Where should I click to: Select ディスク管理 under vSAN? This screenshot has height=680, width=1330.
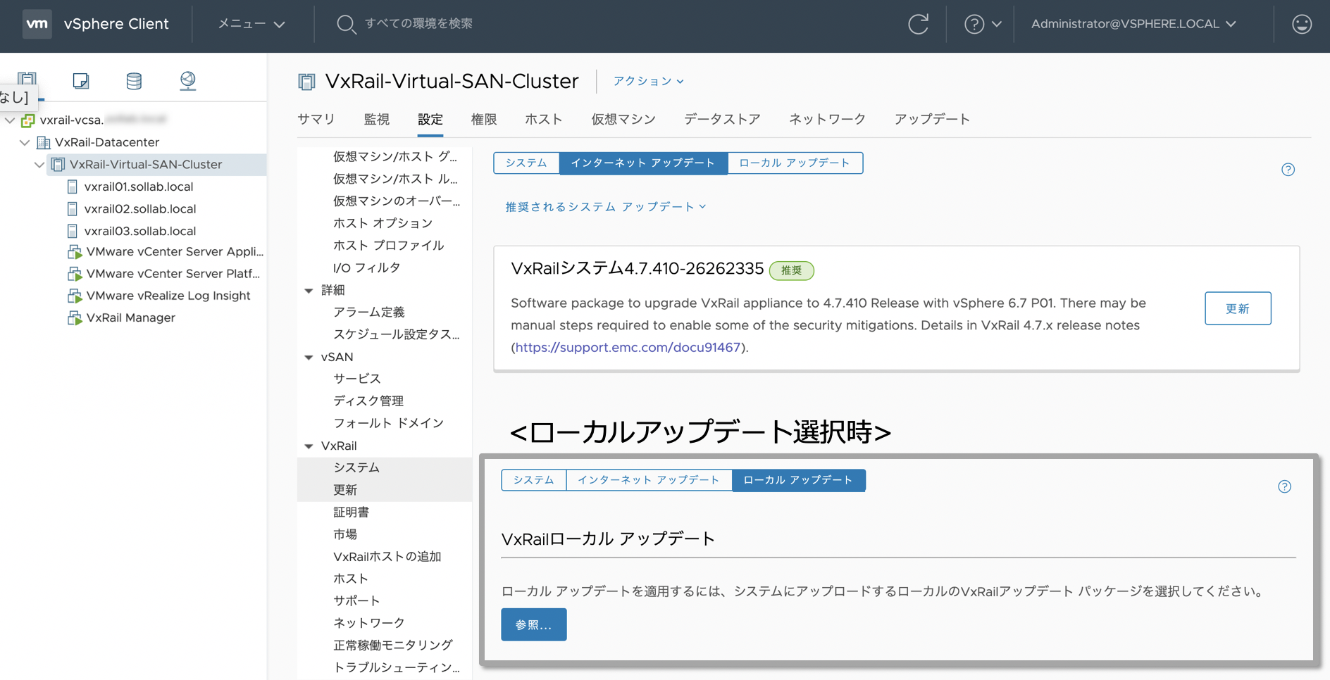coord(368,401)
